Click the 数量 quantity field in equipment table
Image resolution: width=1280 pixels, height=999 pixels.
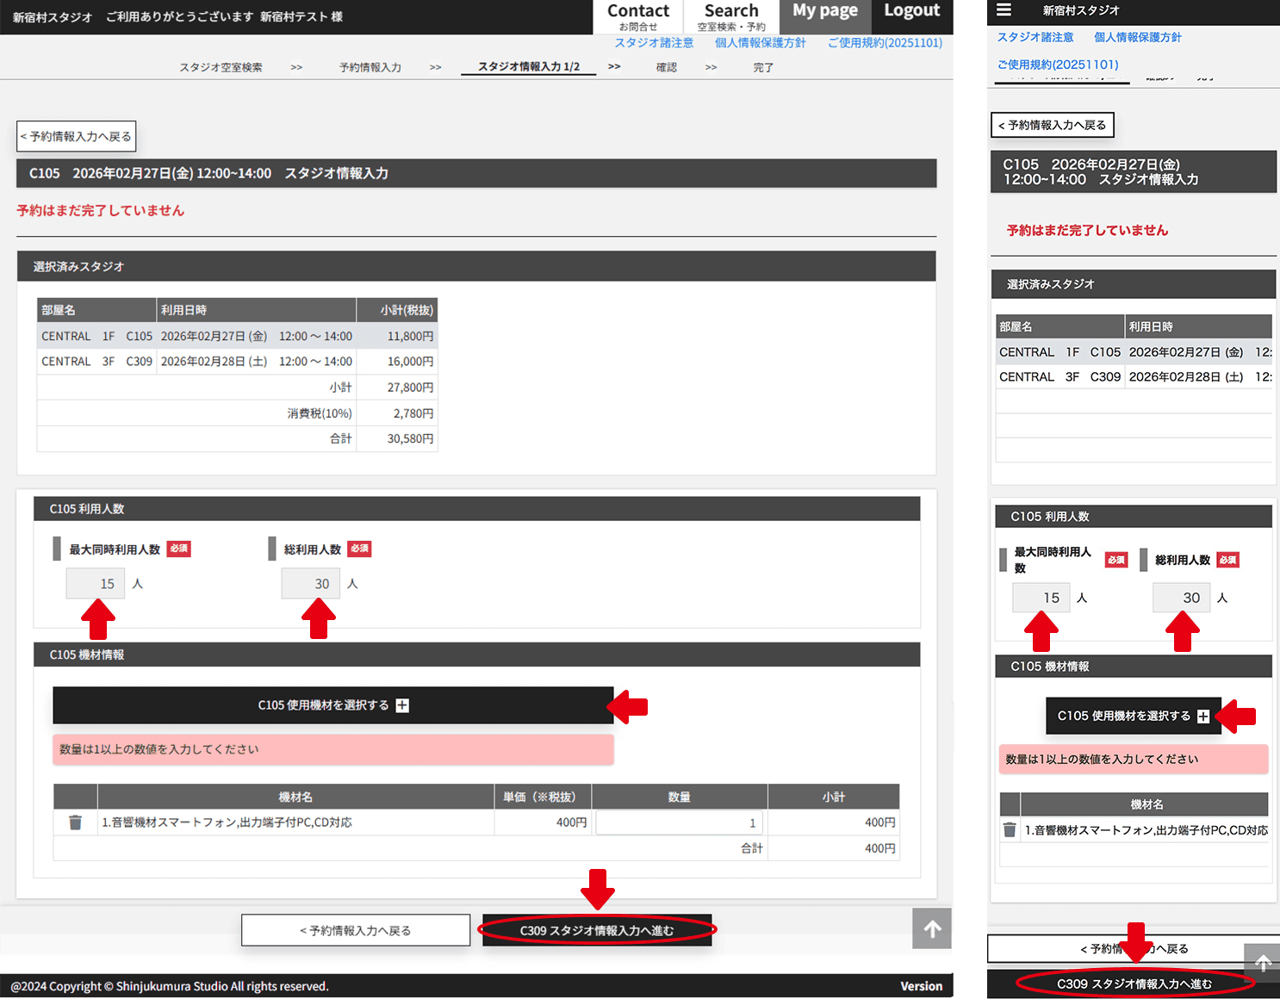tap(678, 822)
